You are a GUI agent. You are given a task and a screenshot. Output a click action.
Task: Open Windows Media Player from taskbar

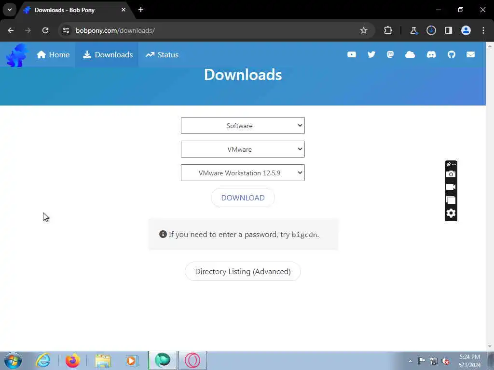pos(132,360)
